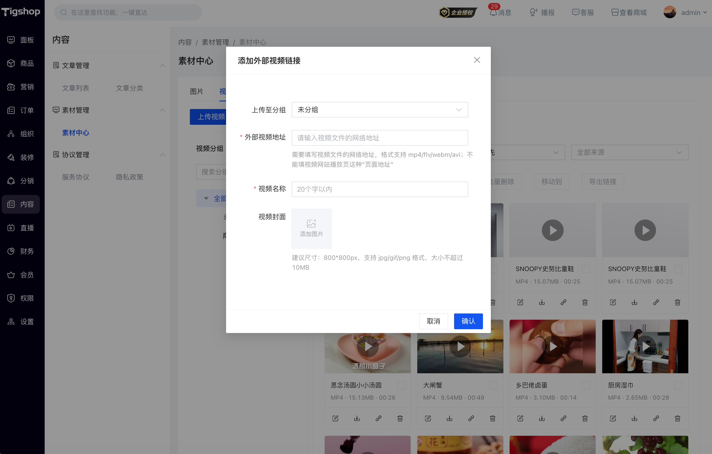
Task: Click the 确认 button
Action: tap(468, 321)
